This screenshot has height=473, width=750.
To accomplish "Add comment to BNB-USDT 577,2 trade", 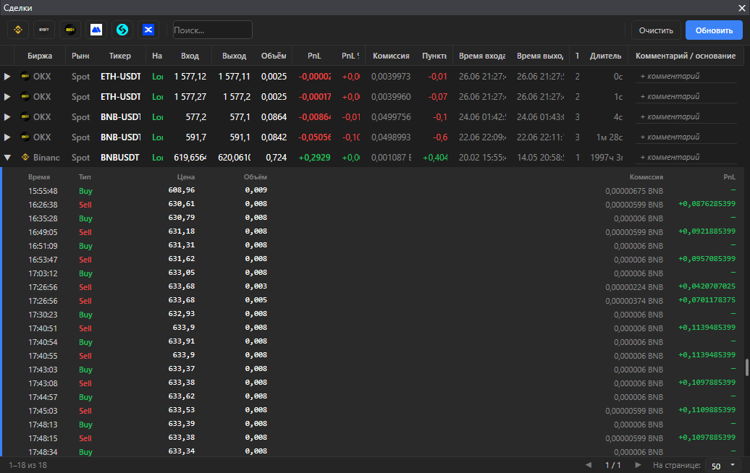I will pos(686,116).
